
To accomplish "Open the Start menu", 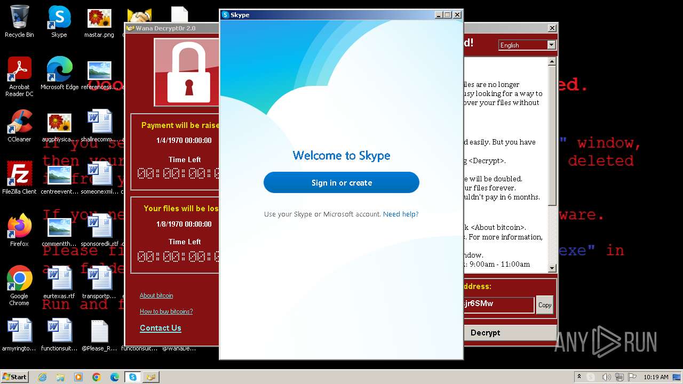I will coord(15,377).
